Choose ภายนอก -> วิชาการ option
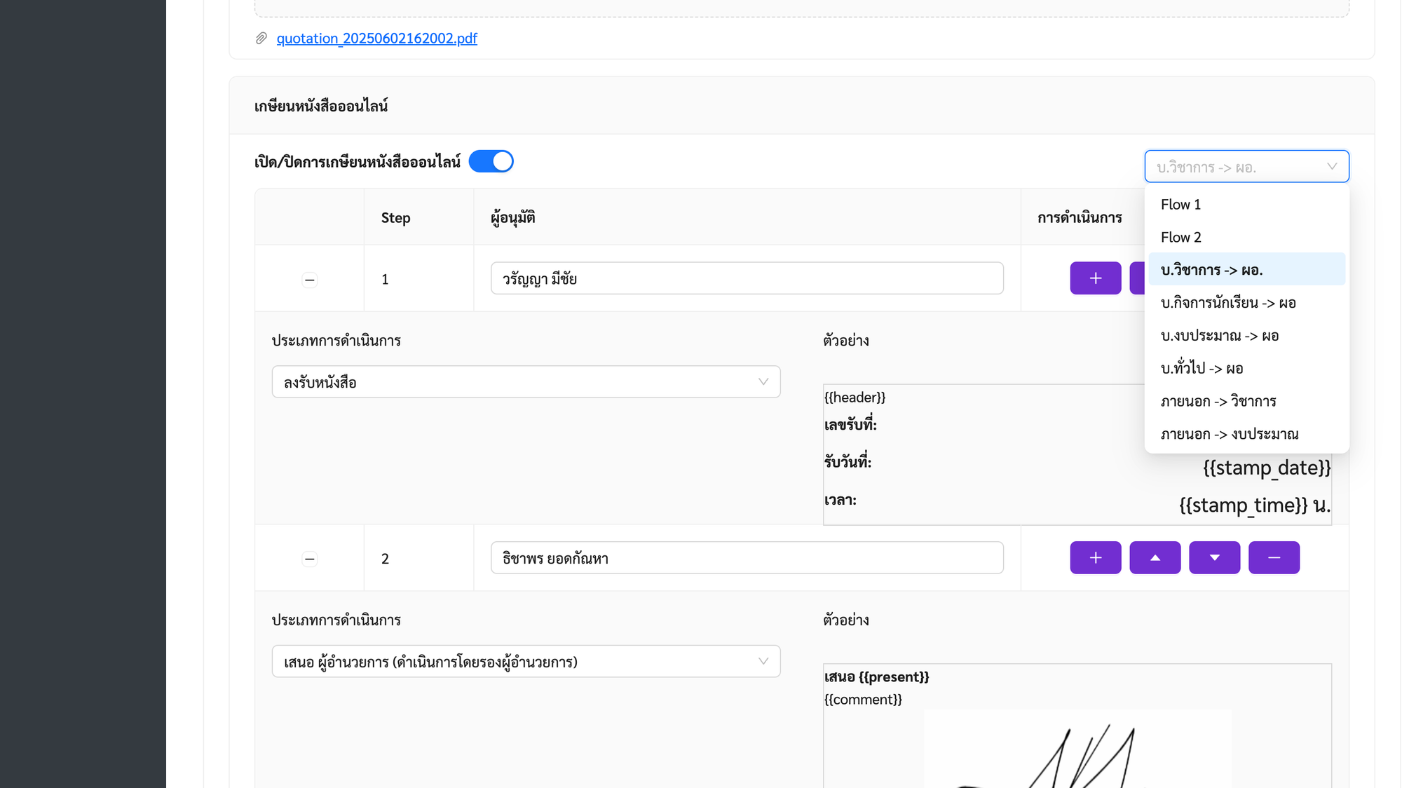Image resolution: width=1402 pixels, height=788 pixels. (x=1218, y=402)
